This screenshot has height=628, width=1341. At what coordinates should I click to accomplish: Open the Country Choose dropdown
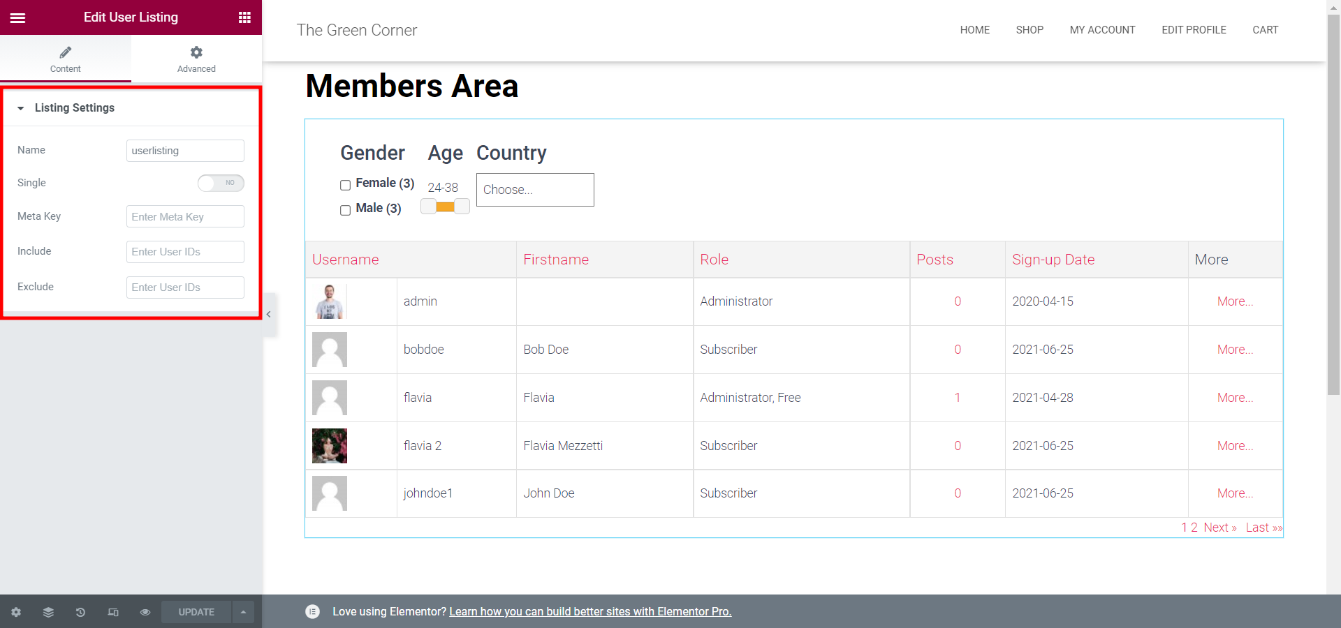coord(534,189)
